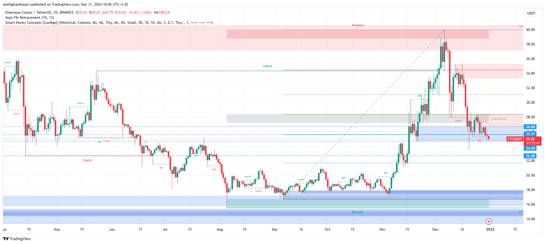This screenshot has width=546, height=244.
Task: Click the 36.00 price axis tick
Action: pyautogui.click(x=530, y=59)
